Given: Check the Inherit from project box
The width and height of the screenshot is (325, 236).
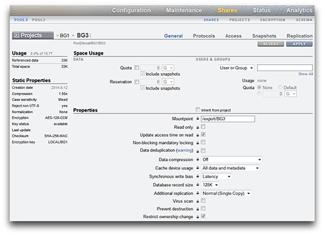Looking at the screenshot, I should point(198,110).
